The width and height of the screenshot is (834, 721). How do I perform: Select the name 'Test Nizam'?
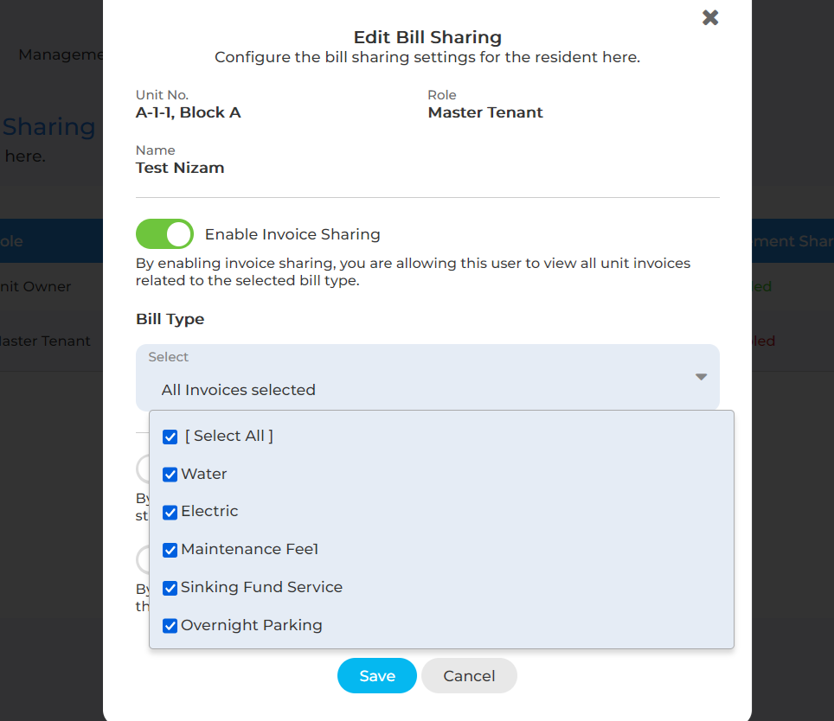pyautogui.click(x=180, y=168)
